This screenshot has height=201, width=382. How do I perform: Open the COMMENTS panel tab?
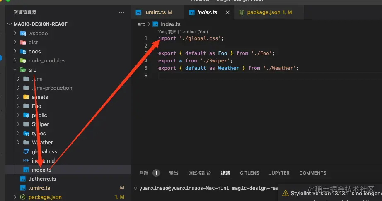tap(313, 173)
